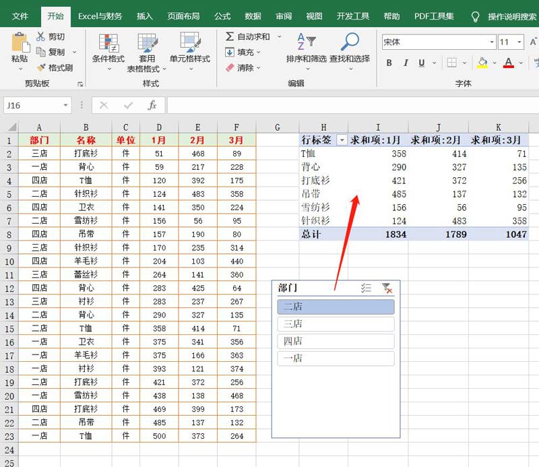Image resolution: width=539 pixels, height=467 pixels.
Task: Expand the Name Box dropdown arrow
Action: tap(65, 105)
